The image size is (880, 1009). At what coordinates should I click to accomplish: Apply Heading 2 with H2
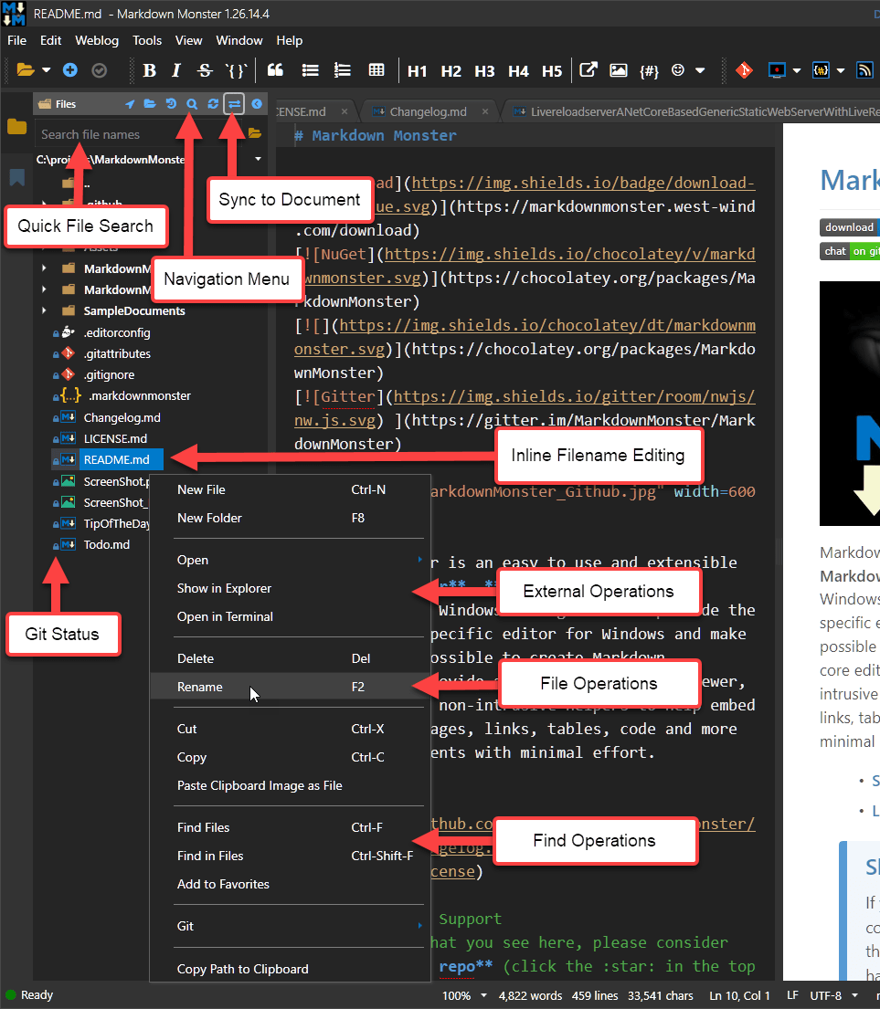(451, 71)
